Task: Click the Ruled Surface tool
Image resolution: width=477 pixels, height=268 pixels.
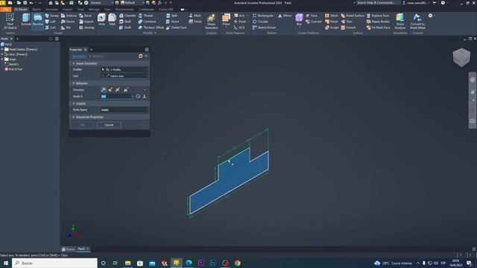Action: coord(353,16)
